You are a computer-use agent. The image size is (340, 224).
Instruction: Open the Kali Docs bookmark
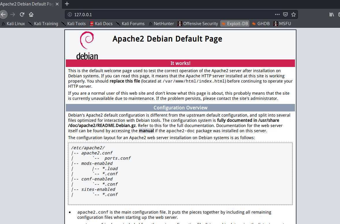[101, 24]
